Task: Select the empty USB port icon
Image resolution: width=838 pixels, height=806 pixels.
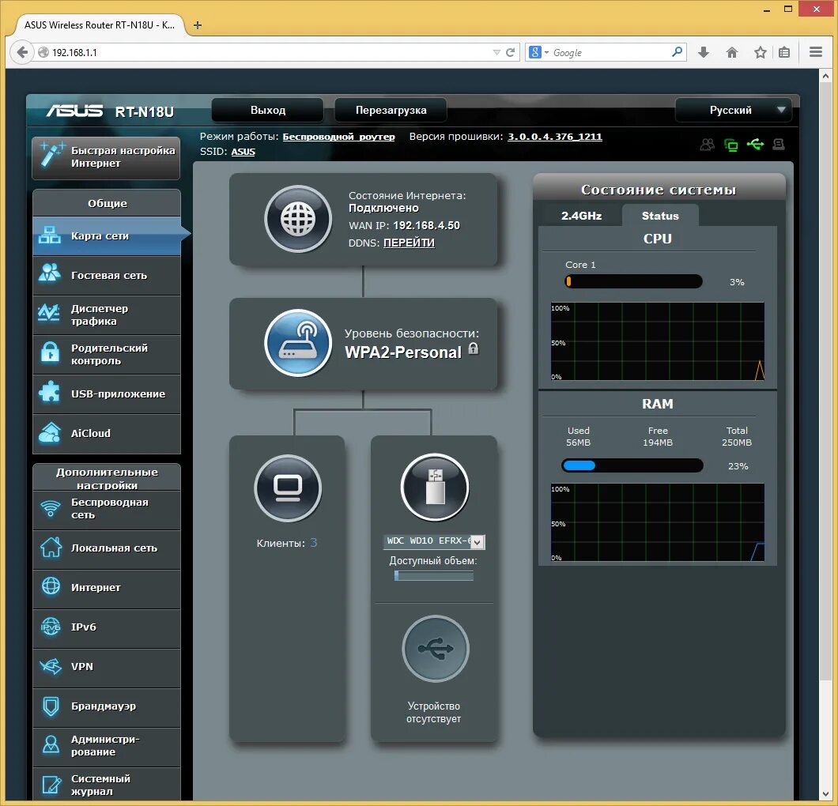Action: click(435, 649)
